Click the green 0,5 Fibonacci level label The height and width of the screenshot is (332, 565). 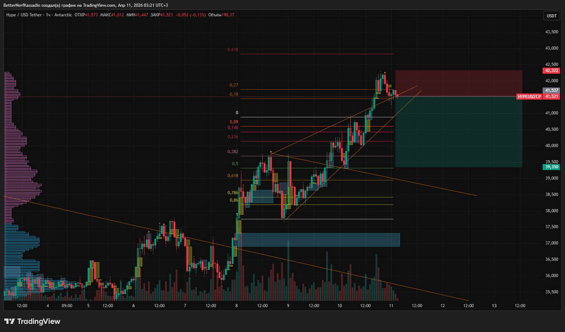pos(235,164)
